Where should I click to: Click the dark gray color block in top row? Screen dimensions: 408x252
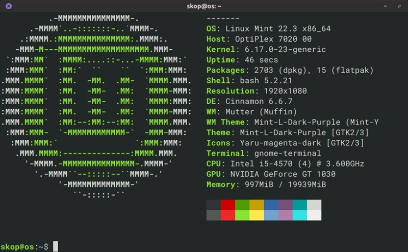pos(214,205)
